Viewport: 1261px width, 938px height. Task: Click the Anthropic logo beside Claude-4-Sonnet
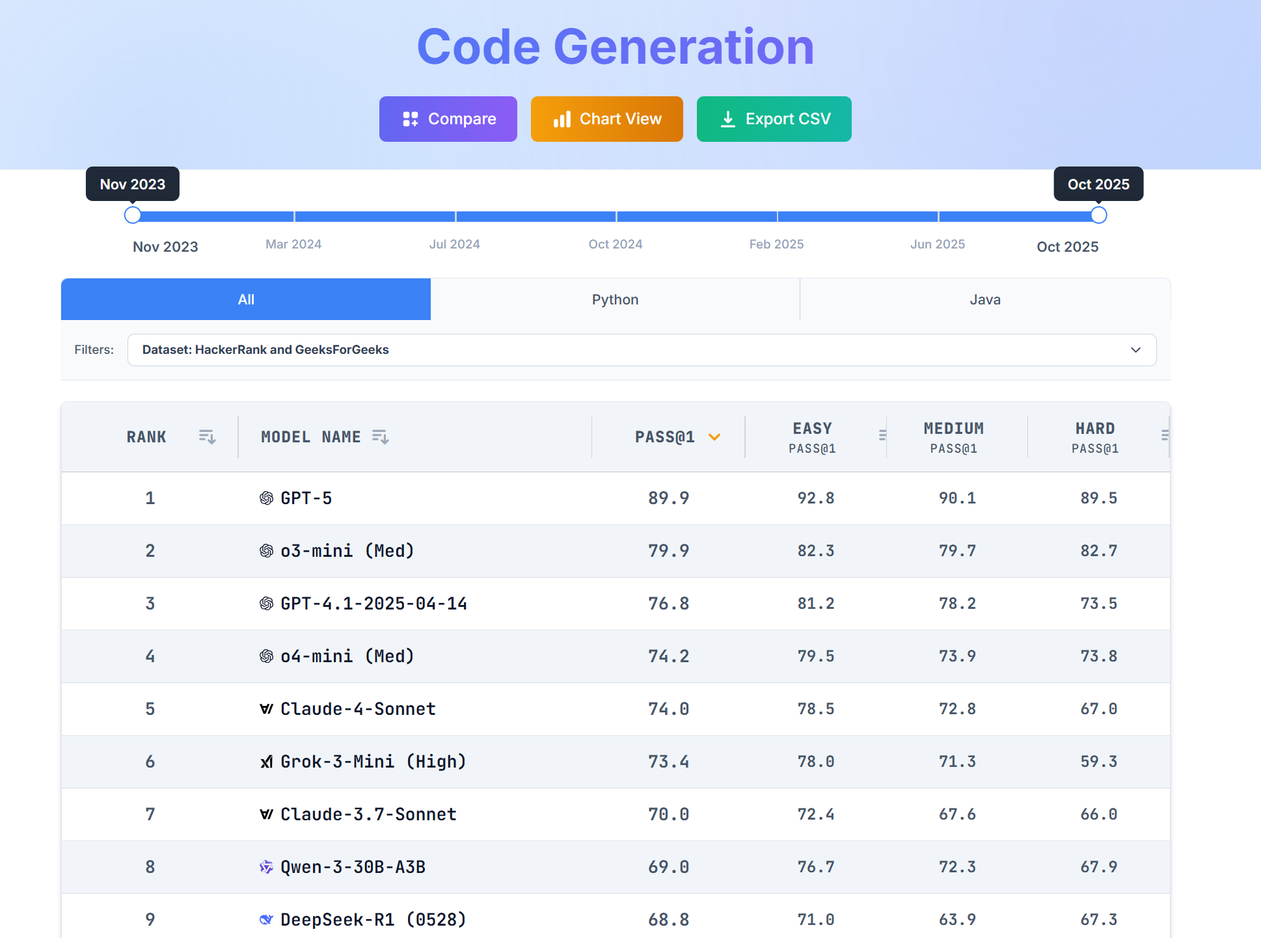pos(266,709)
